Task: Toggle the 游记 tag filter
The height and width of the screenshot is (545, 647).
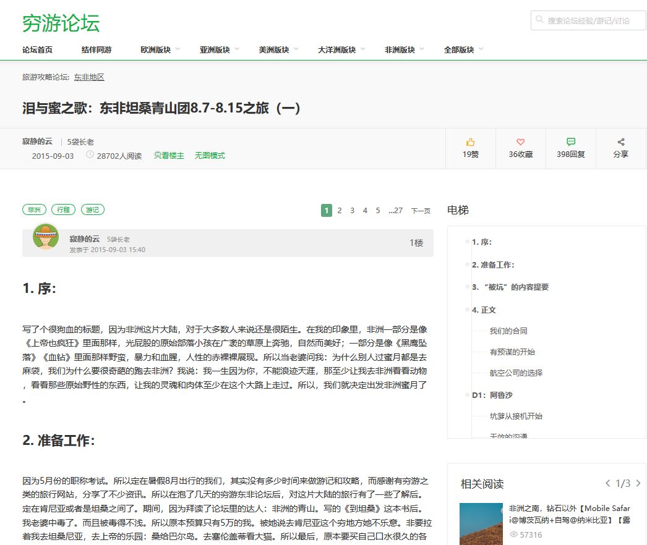Action: coord(93,209)
